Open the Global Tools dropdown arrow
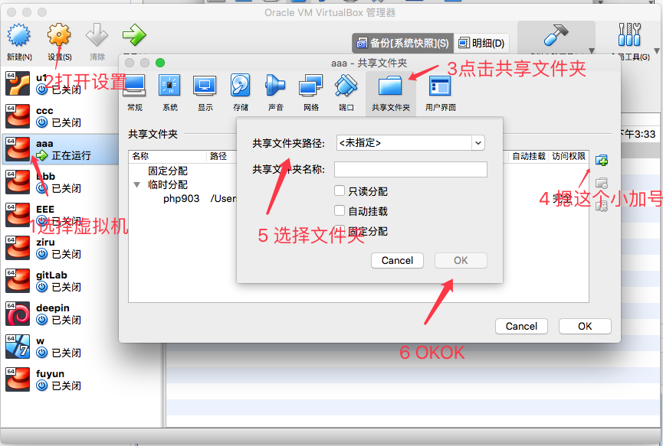663x446 pixels. [657, 50]
